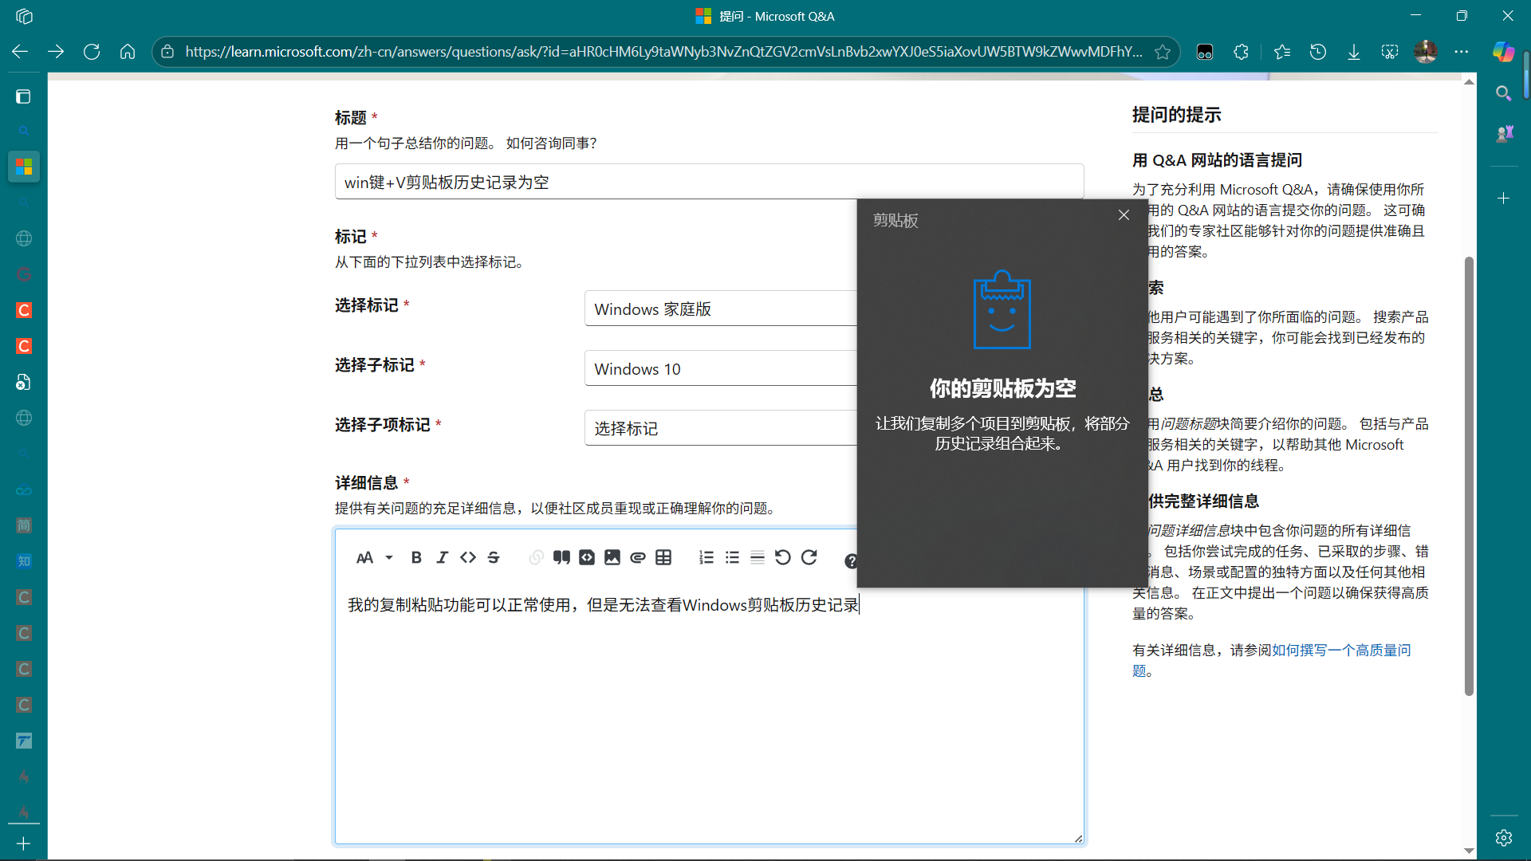Image resolution: width=1531 pixels, height=861 pixels.
Task: Insert a table in editor
Action: [x=663, y=558]
